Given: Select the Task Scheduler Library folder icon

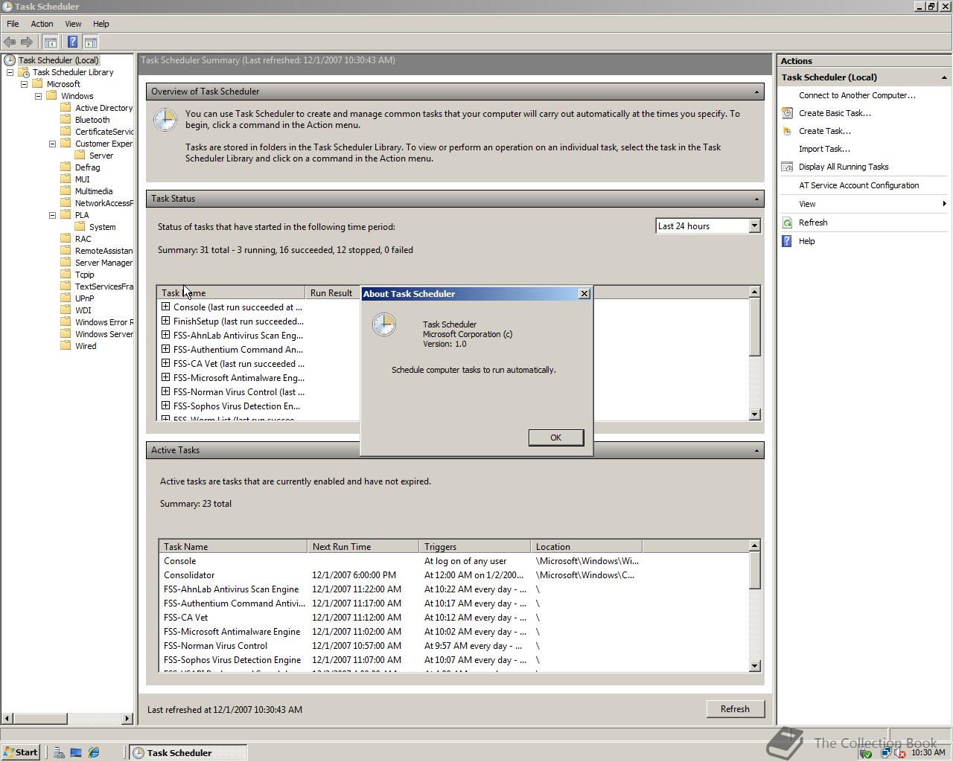Looking at the screenshot, I should pos(24,72).
